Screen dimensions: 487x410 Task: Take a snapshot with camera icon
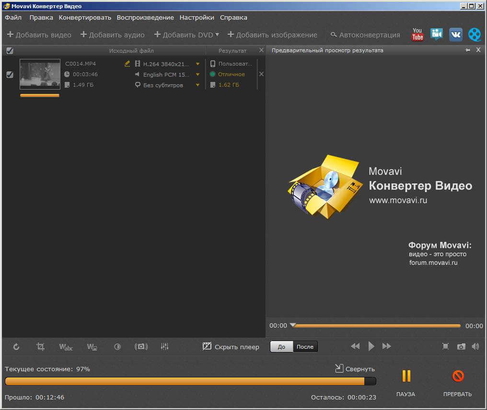(461, 346)
